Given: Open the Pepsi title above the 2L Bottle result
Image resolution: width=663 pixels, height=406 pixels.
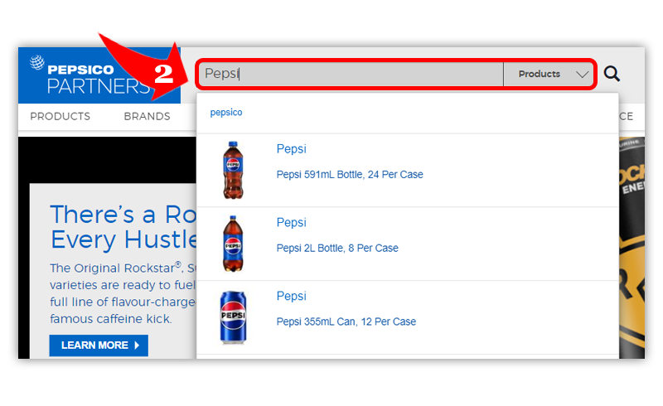Looking at the screenshot, I should click(x=291, y=223).
